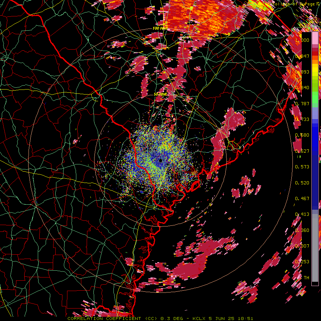Click the 0.947 legend value
This screenshot has height=321, width=321.
302,56
